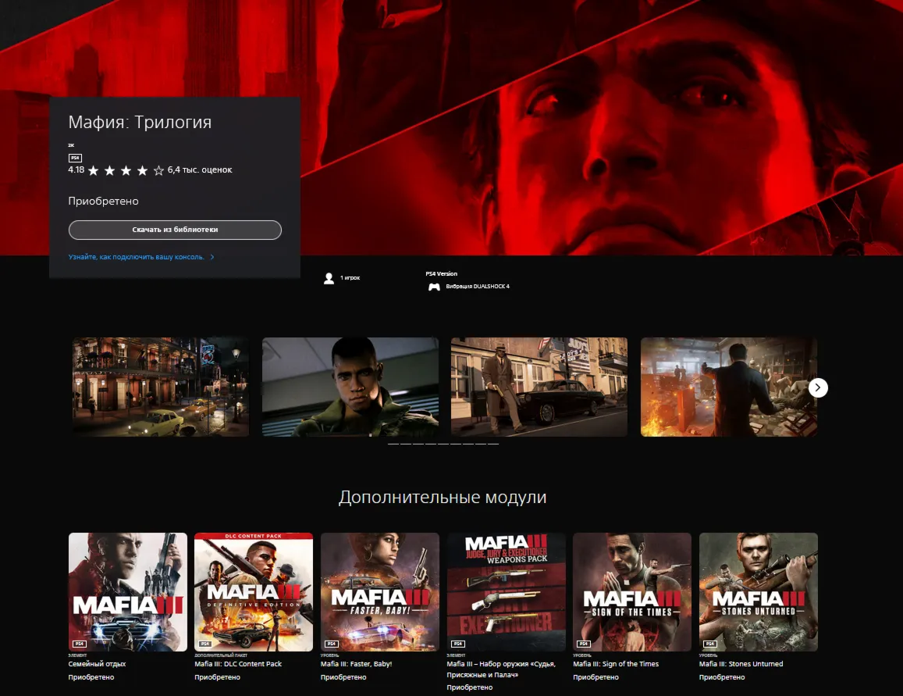Screen dimensions: 903x696
Task: Click 'Приобретено' under the weapons pack title
Action: [469, 687]
